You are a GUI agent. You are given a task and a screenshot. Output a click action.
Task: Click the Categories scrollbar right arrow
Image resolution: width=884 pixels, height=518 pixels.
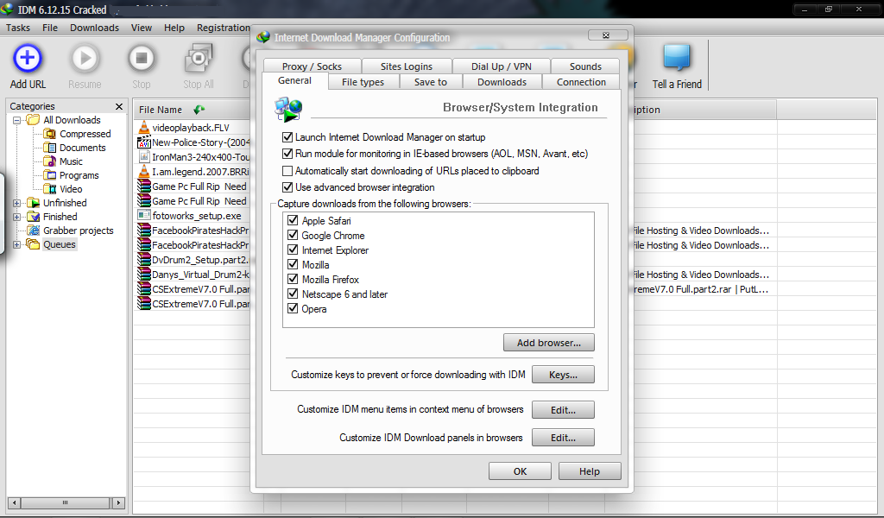point(118,502)
